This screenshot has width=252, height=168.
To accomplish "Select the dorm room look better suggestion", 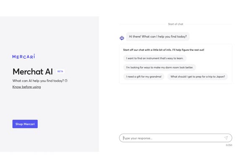I will click(x=160, y=67).
